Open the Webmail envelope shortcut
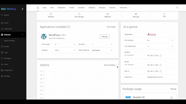Image resolution: width=186 pixels, height=104 pixels. 107,15
